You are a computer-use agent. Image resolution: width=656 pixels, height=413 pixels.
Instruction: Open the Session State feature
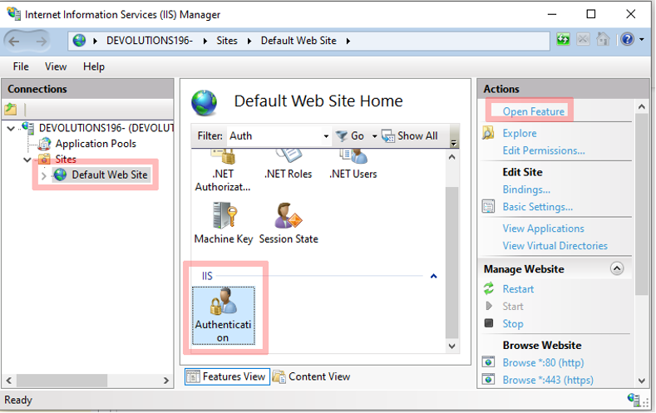289,224
